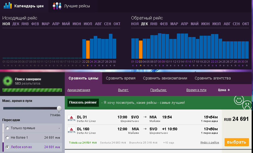Select the orange bar for November 23
The width and height of the screenshot is (253, 153).
coord(88,49)
